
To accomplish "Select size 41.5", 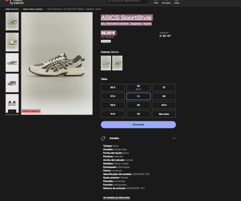I will tap(113, 114).
